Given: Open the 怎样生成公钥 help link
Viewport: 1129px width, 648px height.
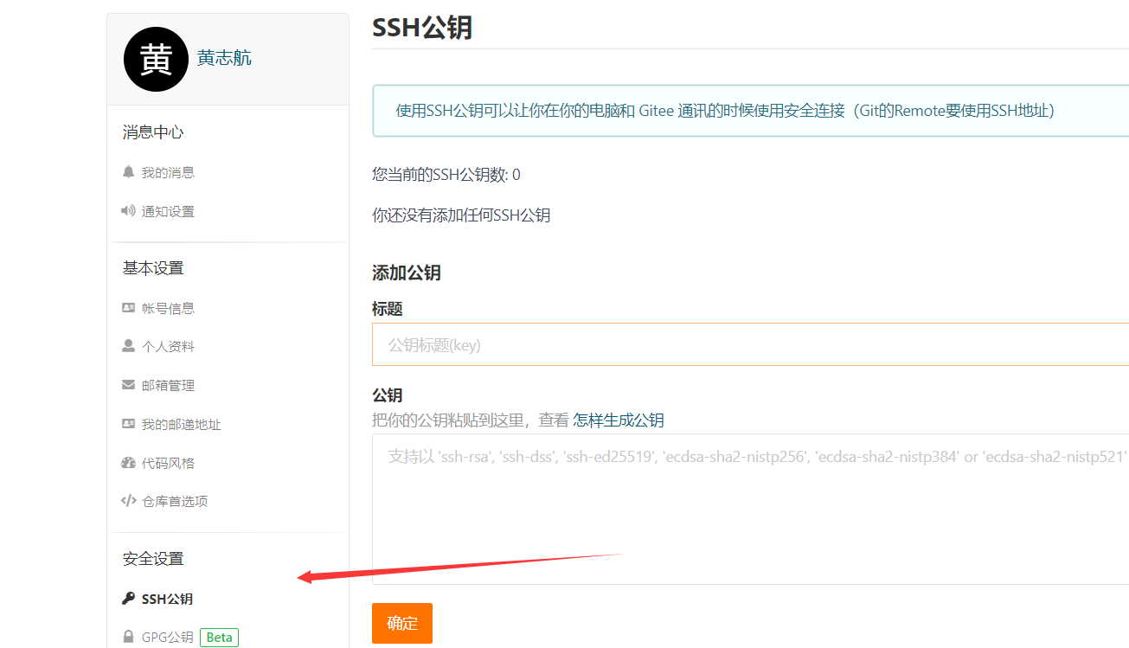Looking at the screenshot, I should [x=619, y=420].
